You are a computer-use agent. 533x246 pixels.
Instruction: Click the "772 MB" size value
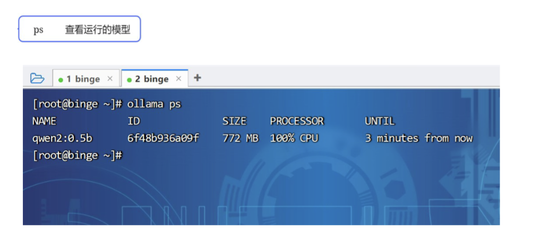(240, 138)
